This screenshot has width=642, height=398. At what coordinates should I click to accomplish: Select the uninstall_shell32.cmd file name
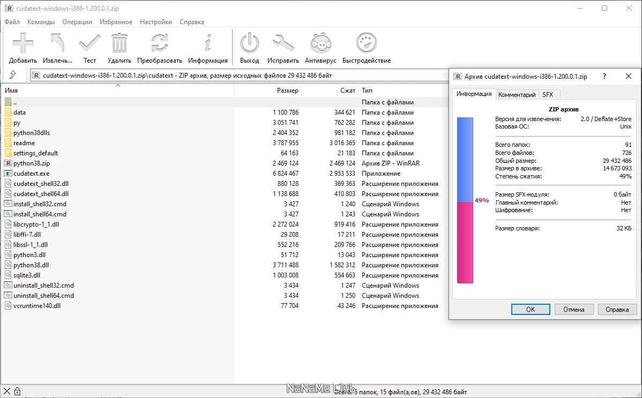click(43, 286)
